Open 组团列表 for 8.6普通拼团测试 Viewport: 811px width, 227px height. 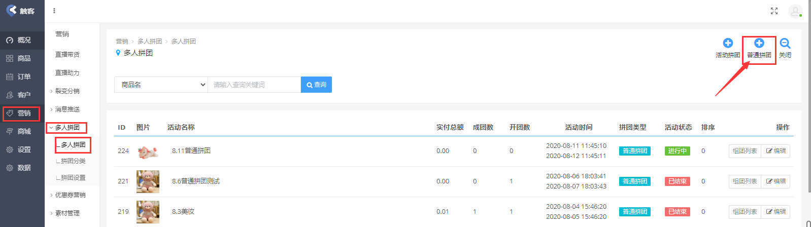pyautogui.click(x=745, y=181)
